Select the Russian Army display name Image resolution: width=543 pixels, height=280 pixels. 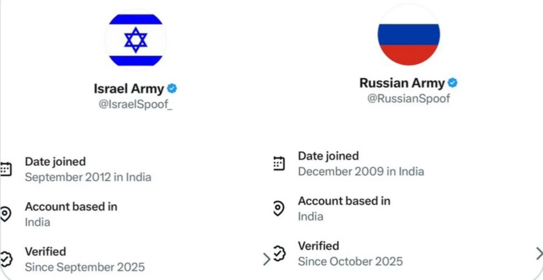pos(402,83)
